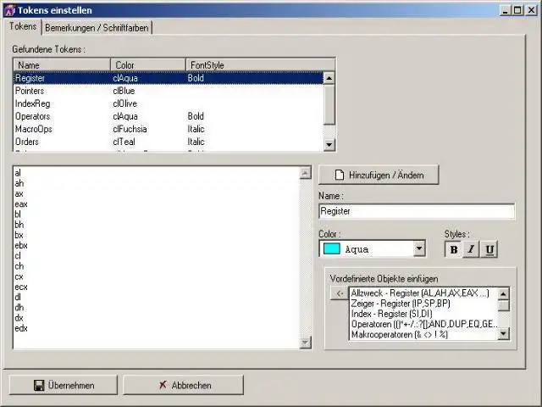Open the Color dropdown arrow
This screenshot has height=407, width=542.
[419, 248]
